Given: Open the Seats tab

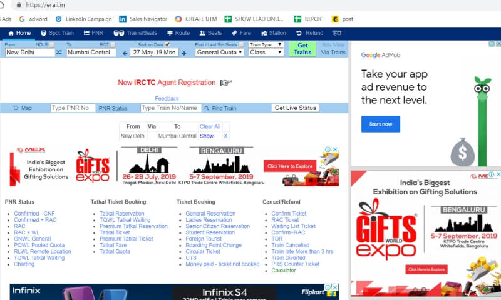Looking at the screenshot, I should coord(210,33).
